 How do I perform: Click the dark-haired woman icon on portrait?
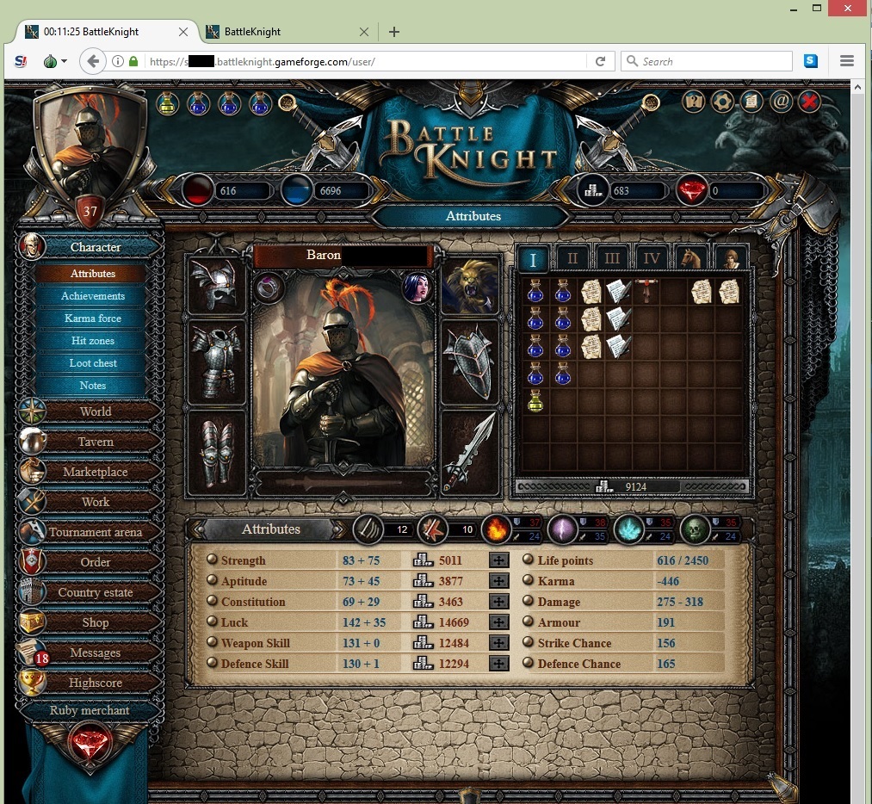pyautogui.click(x=417, y=288)
